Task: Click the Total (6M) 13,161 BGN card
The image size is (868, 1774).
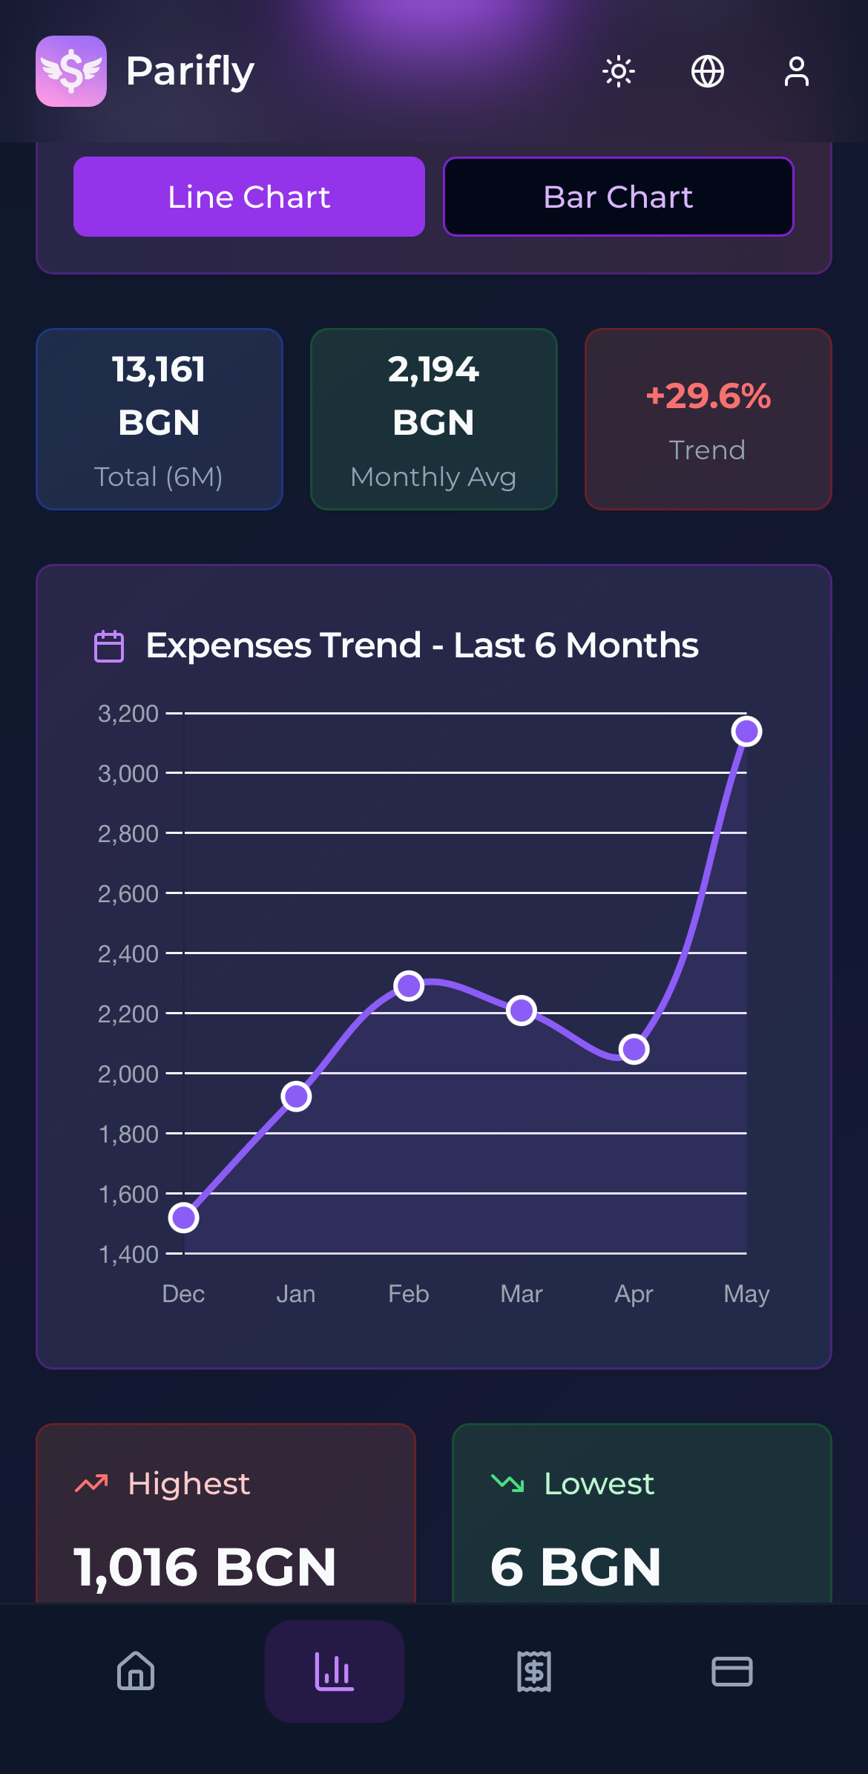Action: (x=159, y=419)
